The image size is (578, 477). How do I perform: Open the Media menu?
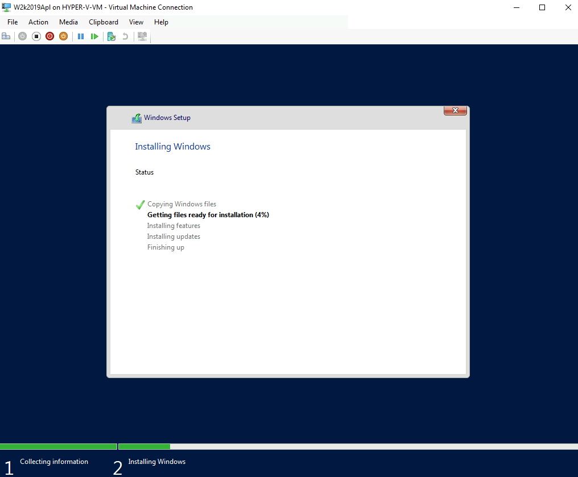click(x=69, y=22)
